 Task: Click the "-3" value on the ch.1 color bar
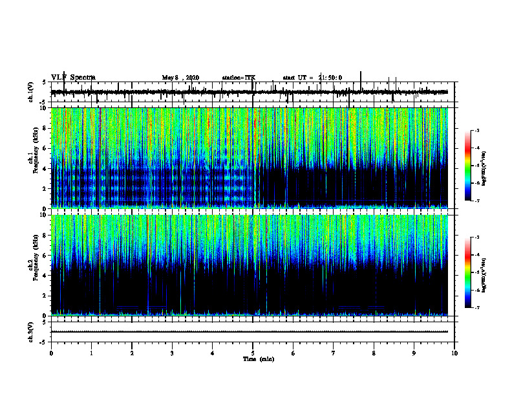click(477, 131)
